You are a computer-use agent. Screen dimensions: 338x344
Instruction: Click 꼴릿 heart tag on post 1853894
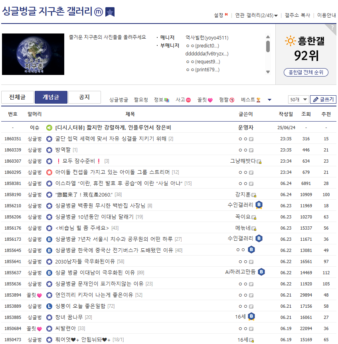click(x=34, y=295)
